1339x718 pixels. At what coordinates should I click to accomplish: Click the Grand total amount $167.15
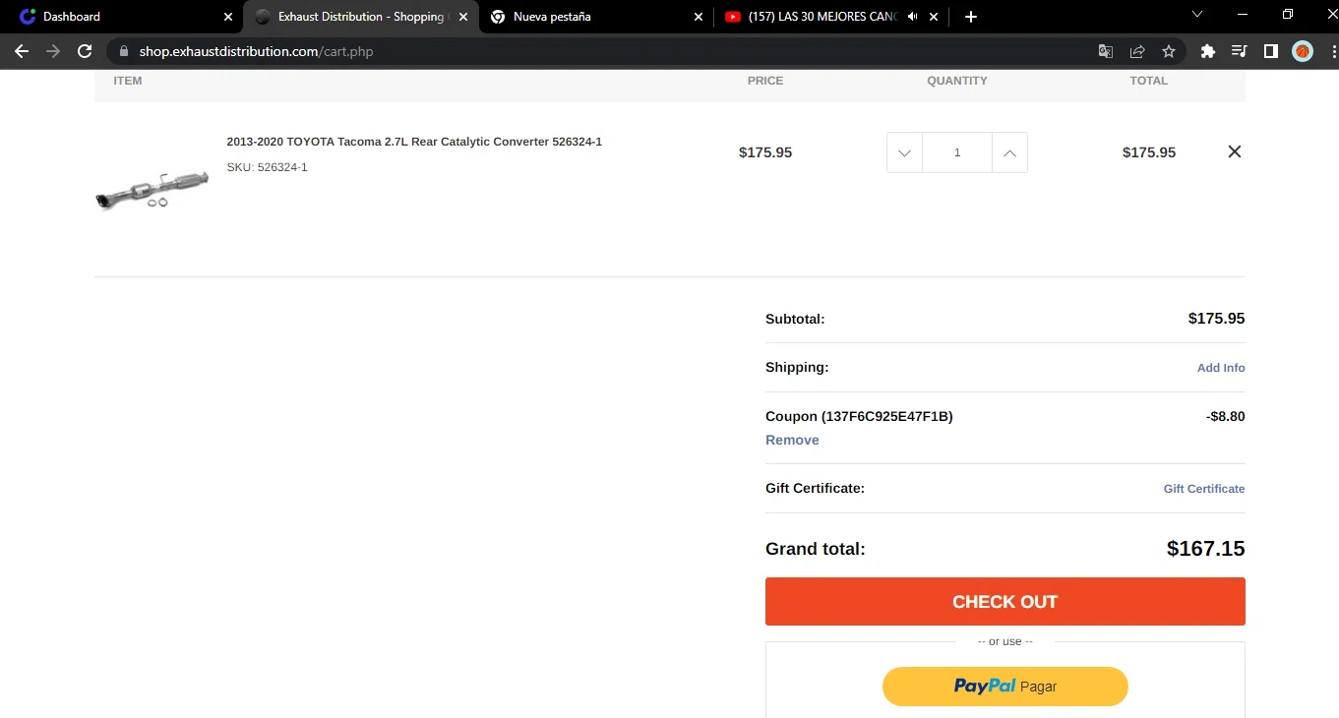click(1206, 549)
